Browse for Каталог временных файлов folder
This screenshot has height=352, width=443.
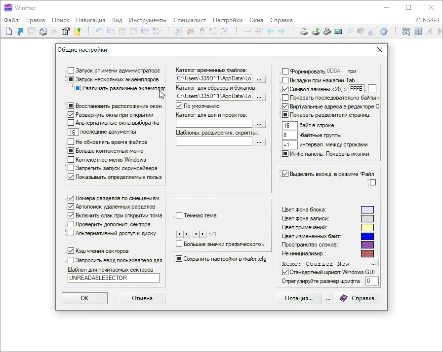click(260, 79)
